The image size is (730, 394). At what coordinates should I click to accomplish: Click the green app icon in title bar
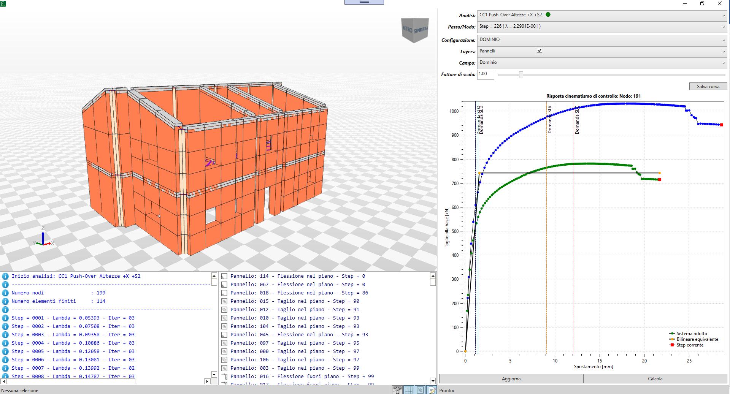click(x=3, y=3)
